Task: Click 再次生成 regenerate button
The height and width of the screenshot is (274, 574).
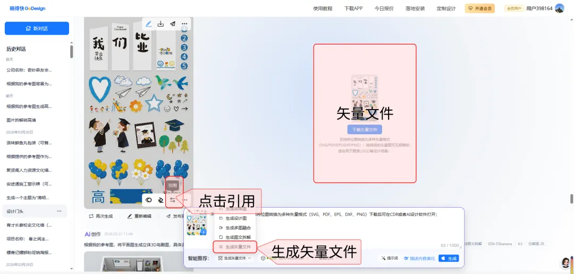Action: point(100,216)
